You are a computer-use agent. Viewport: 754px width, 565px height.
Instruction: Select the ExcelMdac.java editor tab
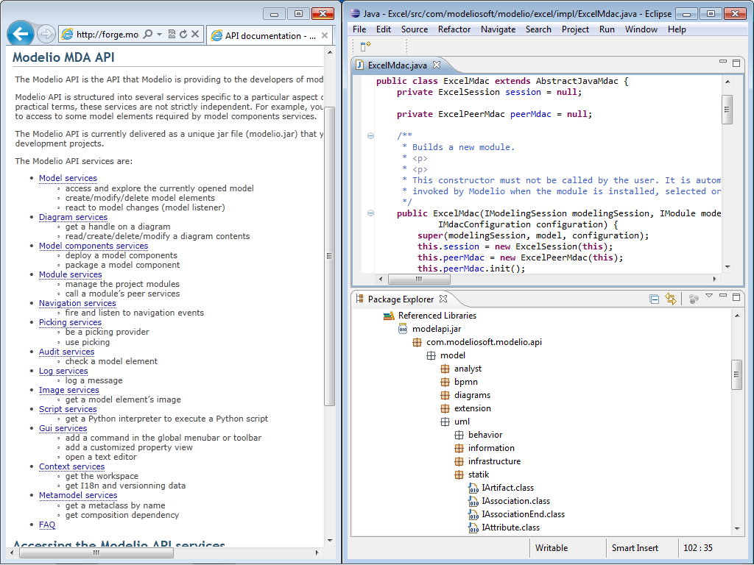pos(397,65)
